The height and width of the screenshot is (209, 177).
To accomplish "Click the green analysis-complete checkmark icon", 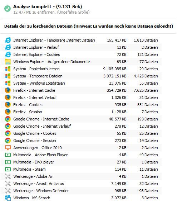I will (8, 9).
